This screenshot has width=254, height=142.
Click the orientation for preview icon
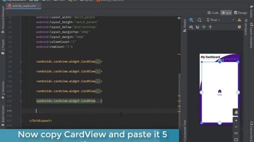click(x=199, y=20)
